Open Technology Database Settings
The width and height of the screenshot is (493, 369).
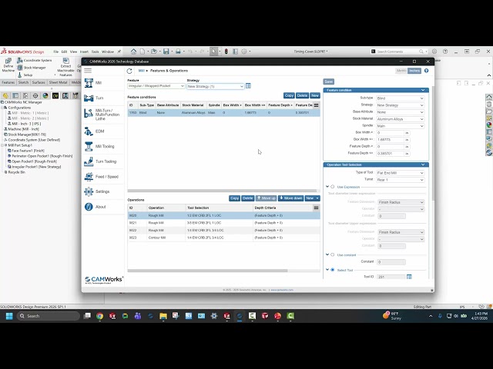coord(102,191)
